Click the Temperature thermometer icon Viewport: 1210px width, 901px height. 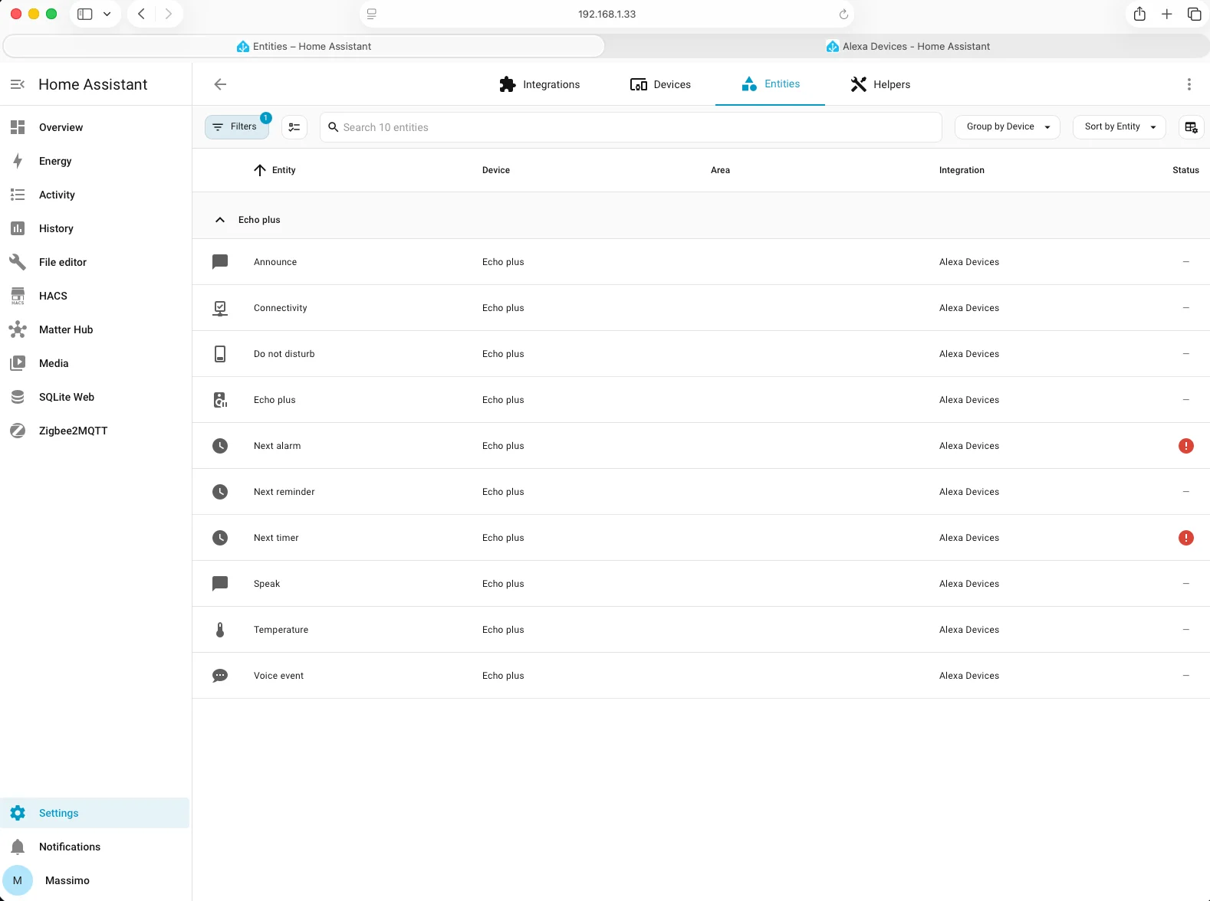[220, 630]
